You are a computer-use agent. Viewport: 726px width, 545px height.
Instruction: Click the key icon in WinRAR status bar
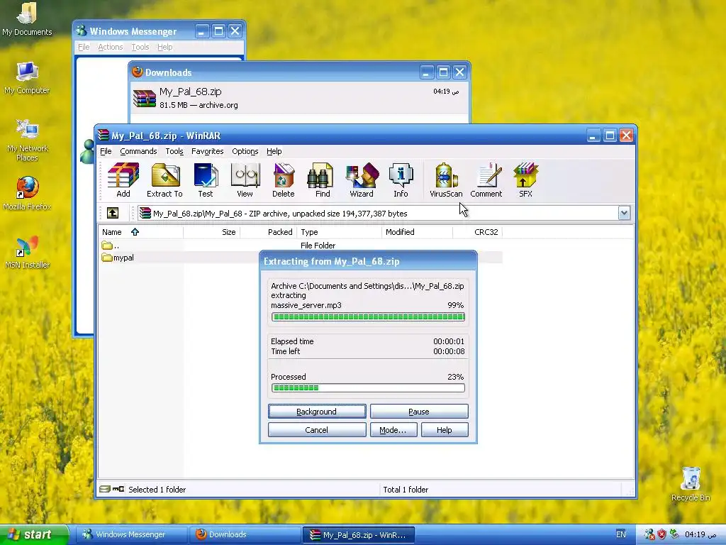[x=118, y=489]
